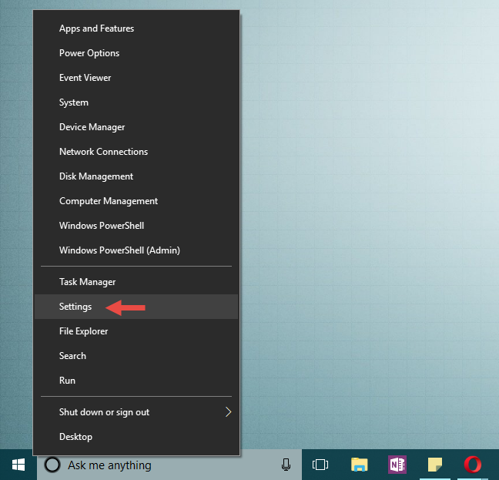
Task: Choose Power Options from the menu
Action: point(89,53)
